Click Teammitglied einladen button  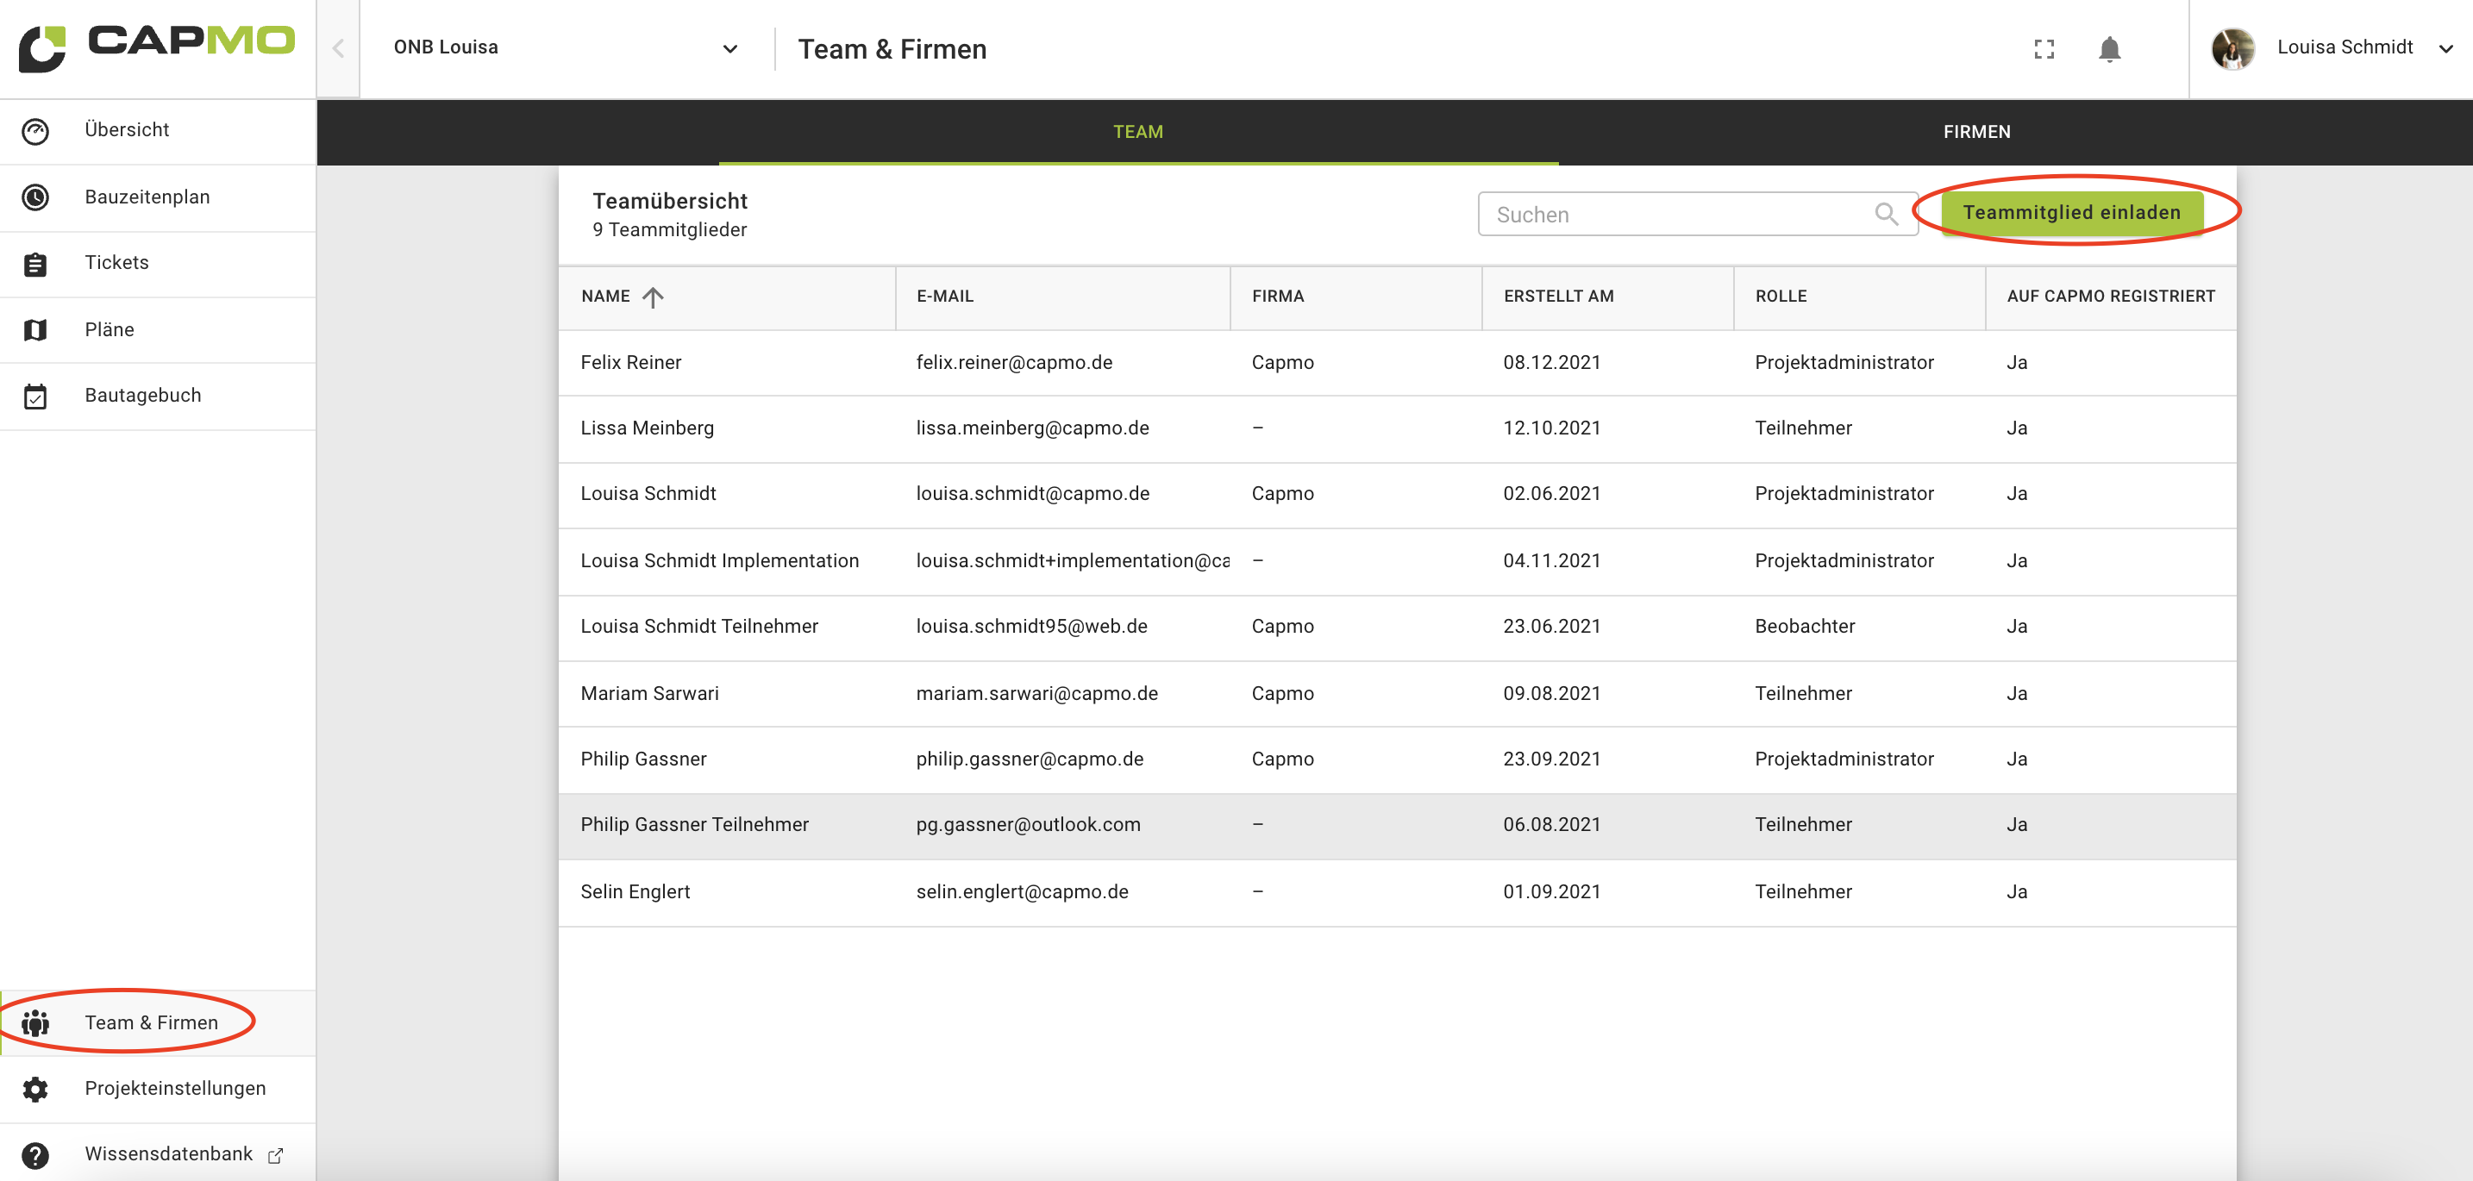click(x=2071, y=212)
